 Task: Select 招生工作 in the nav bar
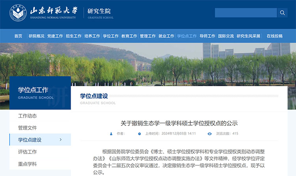[73, 36]
